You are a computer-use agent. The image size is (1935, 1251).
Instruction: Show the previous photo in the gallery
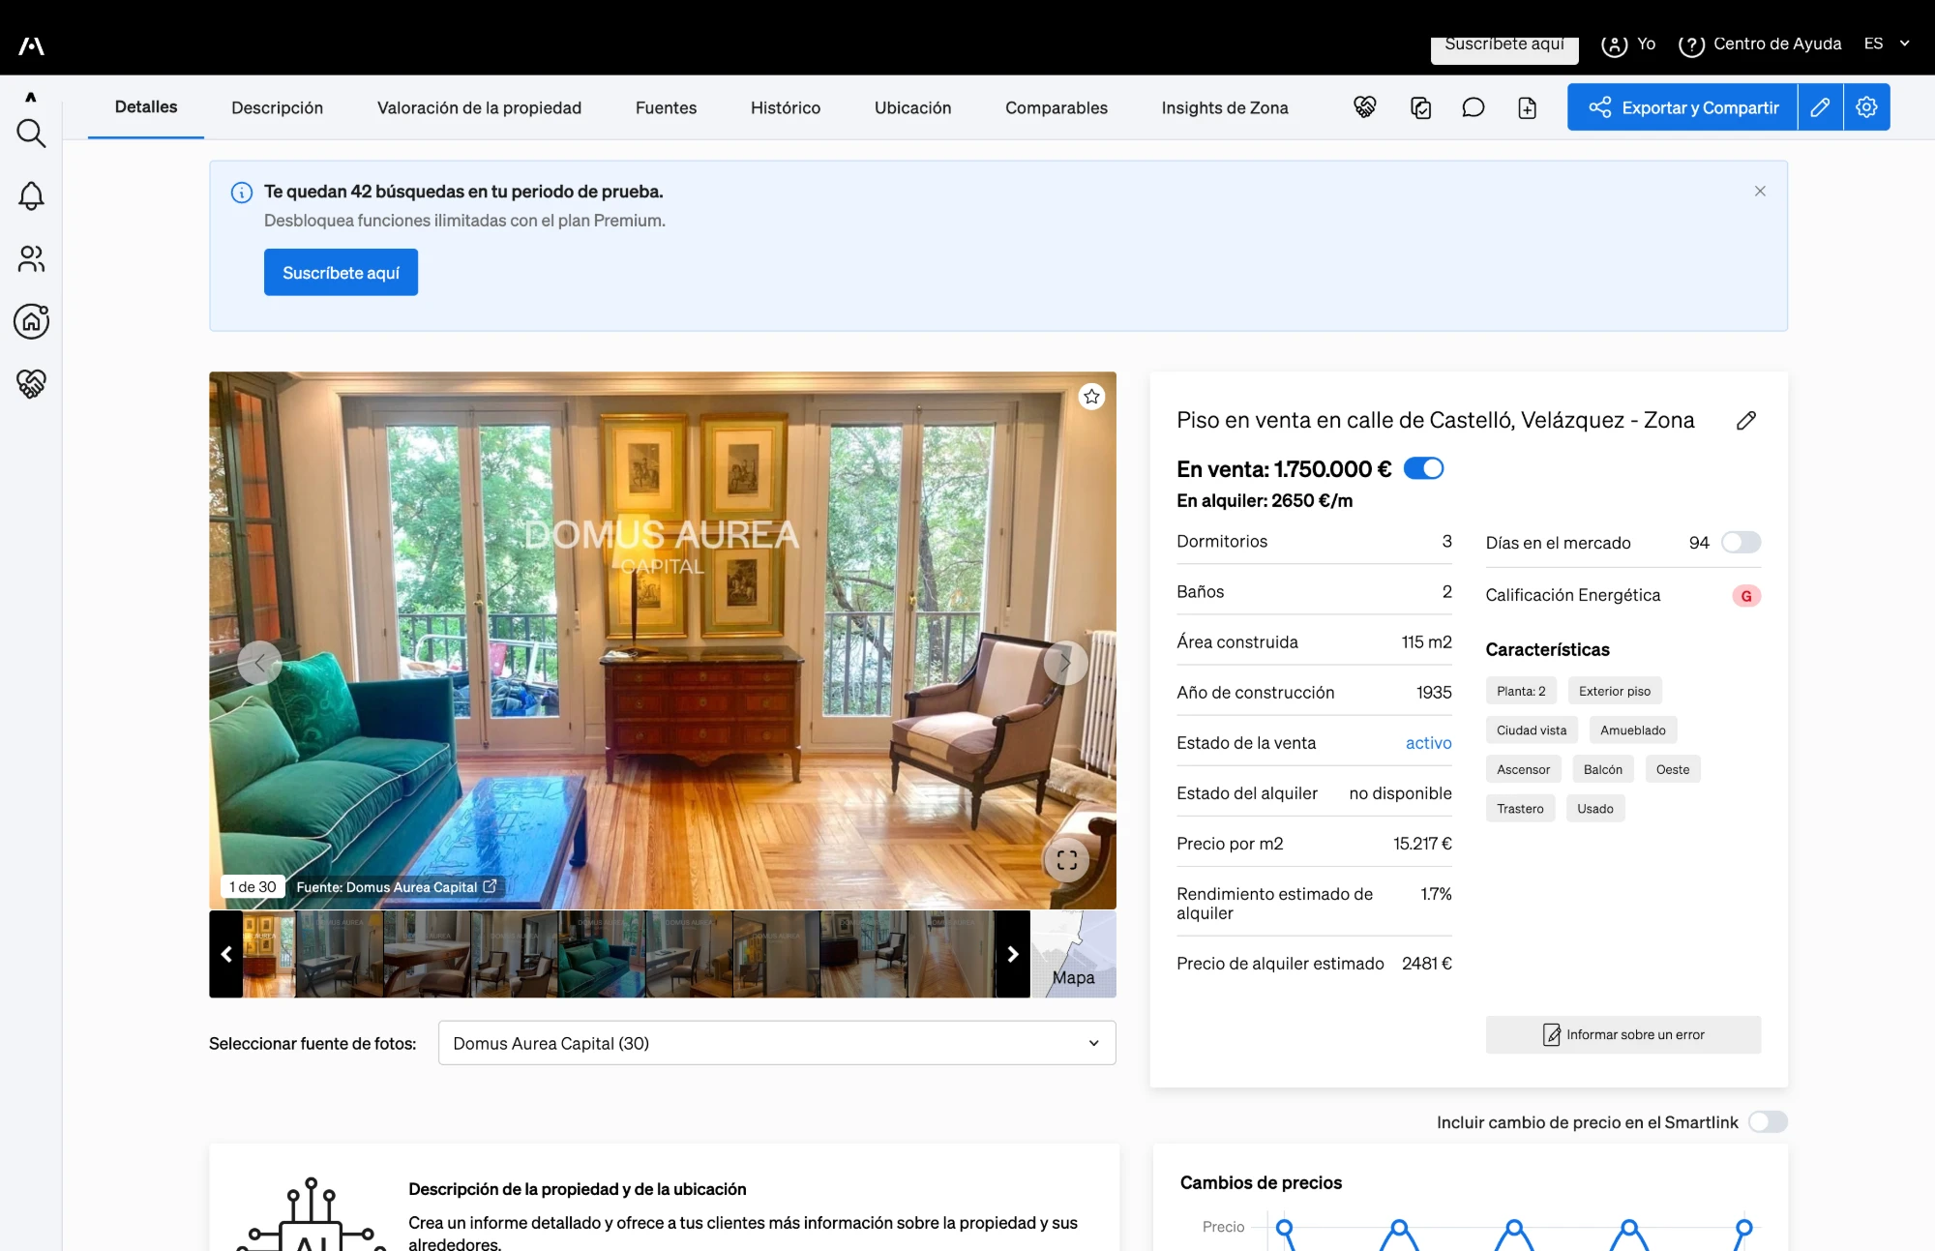pyautogui.click(x=259, y=663)
